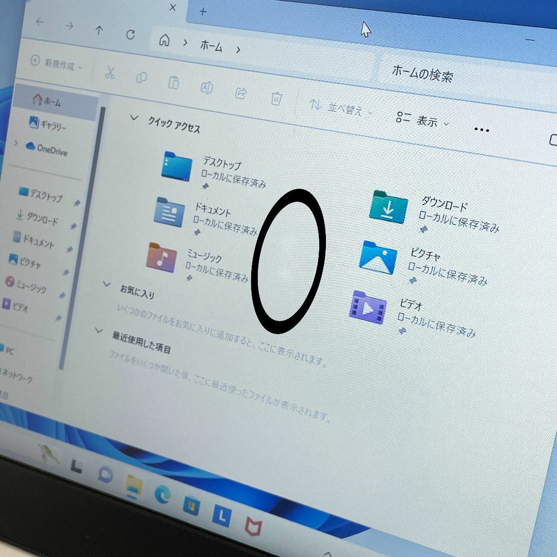This screenshot has width=557, height=557.
Task: Open the 新規作成 menu
Action: point(56,64)
